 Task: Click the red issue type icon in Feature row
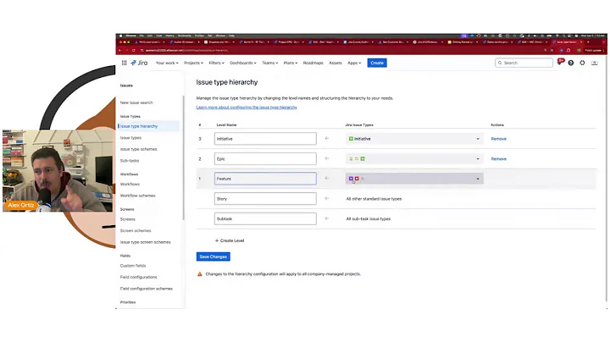[x=357, y=179]
